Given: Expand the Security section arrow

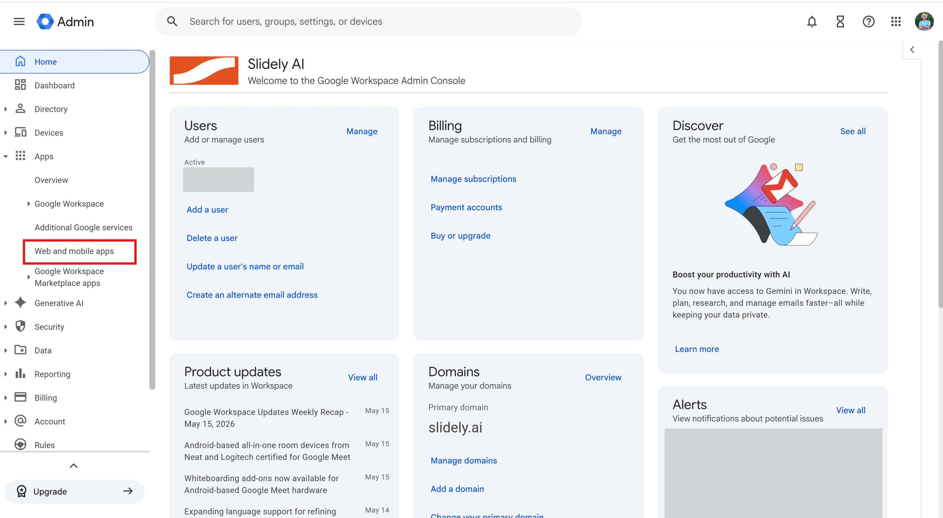Looking at the screenshot, I should tap(6, 327).
